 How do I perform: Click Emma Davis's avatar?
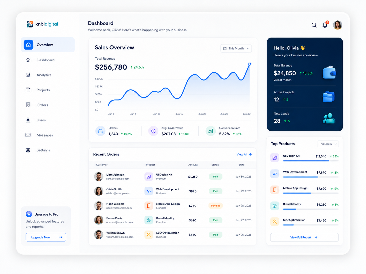click(99, 220)
